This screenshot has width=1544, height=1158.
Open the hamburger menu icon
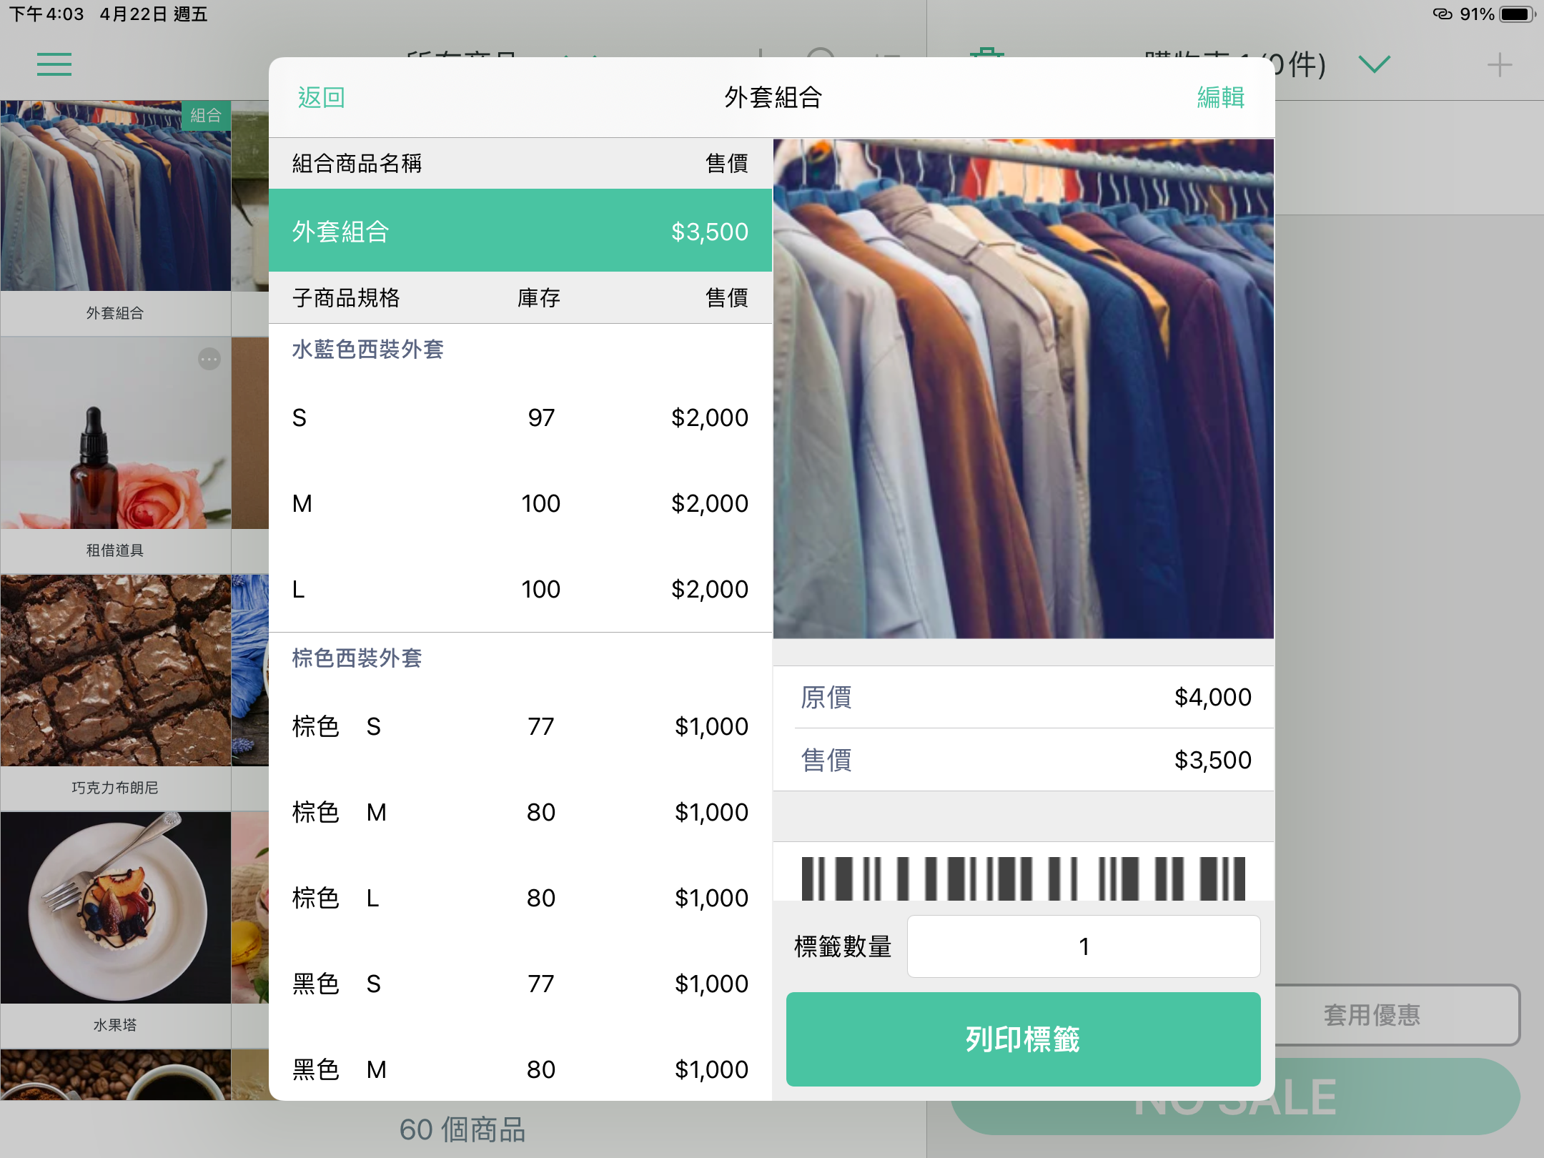[x=54, y=64]
